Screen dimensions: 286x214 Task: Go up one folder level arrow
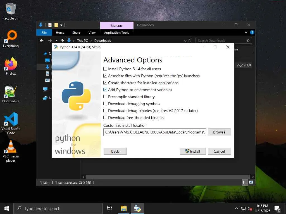click(62, 41)
